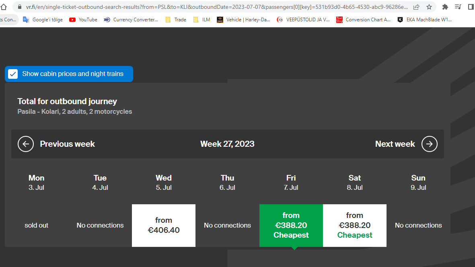Click the home icon in browser toolbar

pos(4,7)
